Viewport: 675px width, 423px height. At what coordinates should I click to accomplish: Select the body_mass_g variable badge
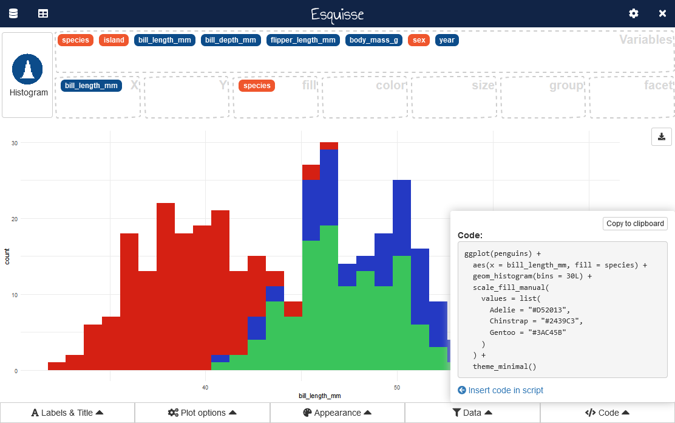coord(374,40)
